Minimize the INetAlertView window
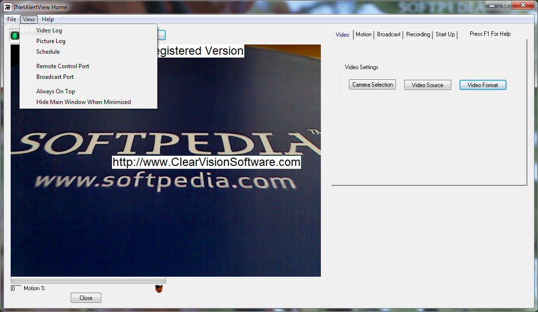This screenshot has width=538, height=312. 491,5
